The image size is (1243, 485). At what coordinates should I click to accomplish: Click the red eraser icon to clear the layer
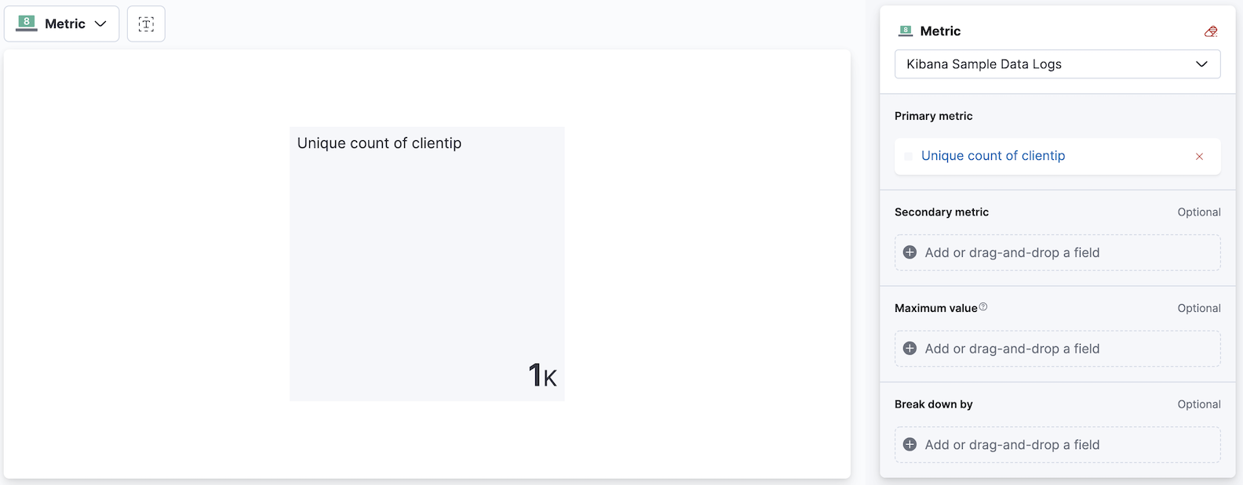point(1211,31)
